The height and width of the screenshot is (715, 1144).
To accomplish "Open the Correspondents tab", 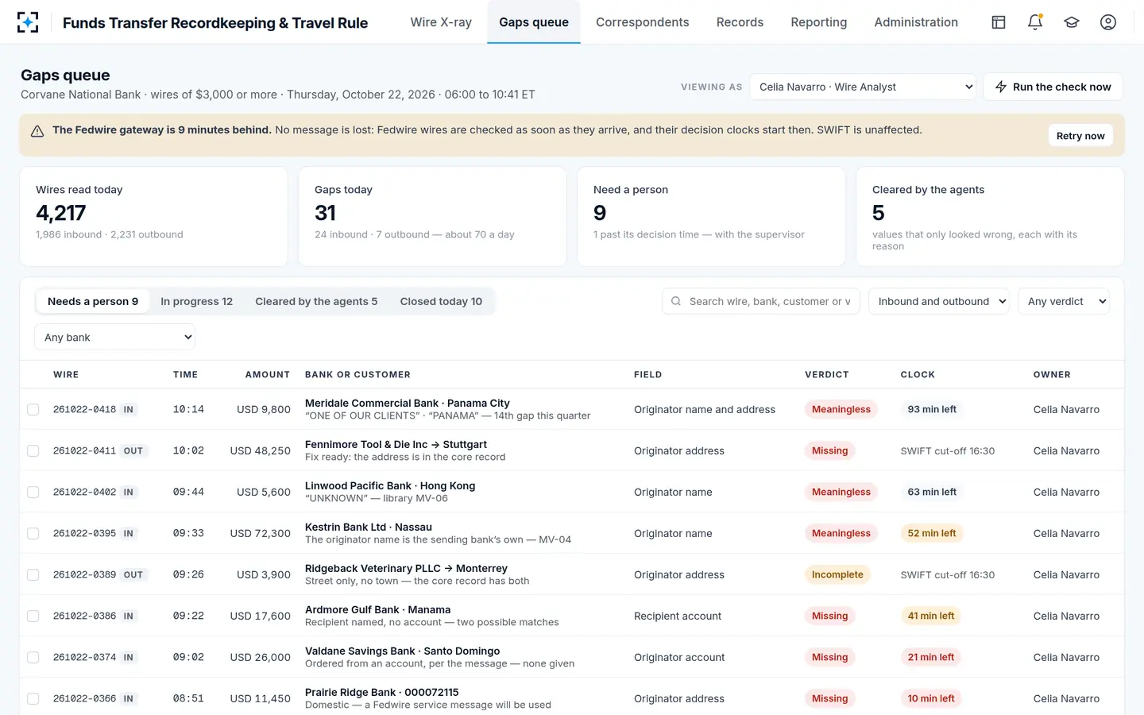I will pyautogui.click(x=643, y=22).
